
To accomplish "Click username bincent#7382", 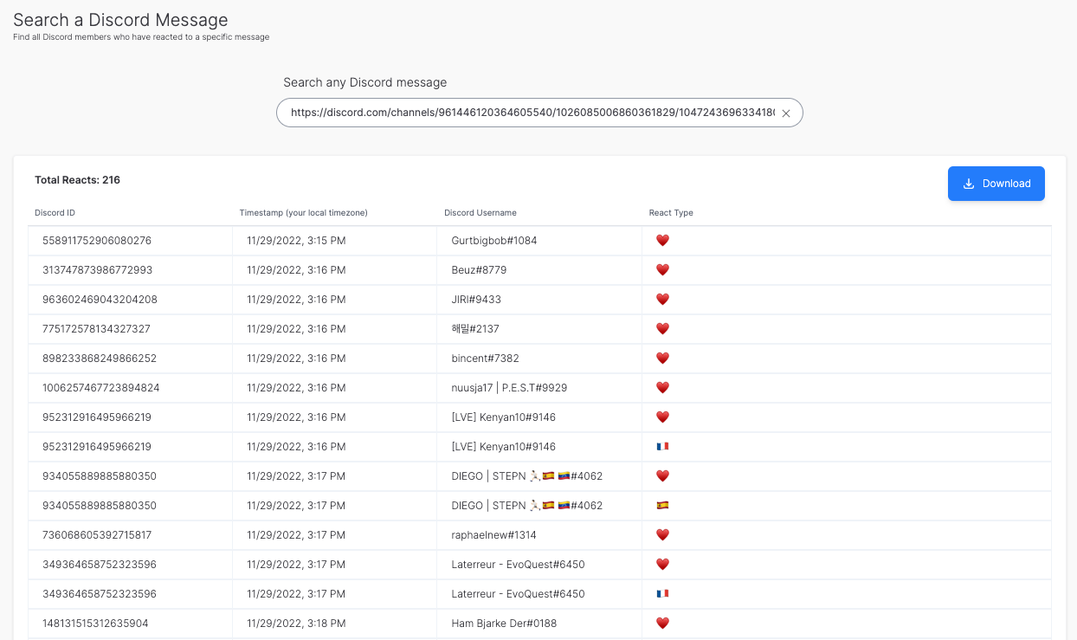I will 486,359.
